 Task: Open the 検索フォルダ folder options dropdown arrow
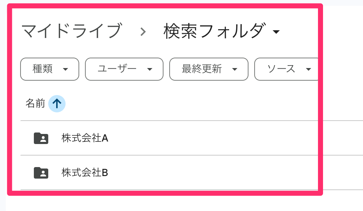click(276, 32)
